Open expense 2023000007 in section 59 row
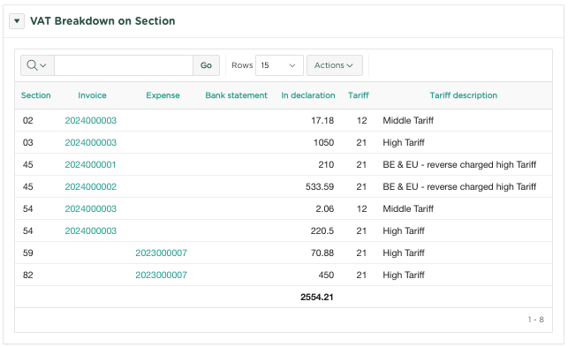568x347 pixels. 161,253
